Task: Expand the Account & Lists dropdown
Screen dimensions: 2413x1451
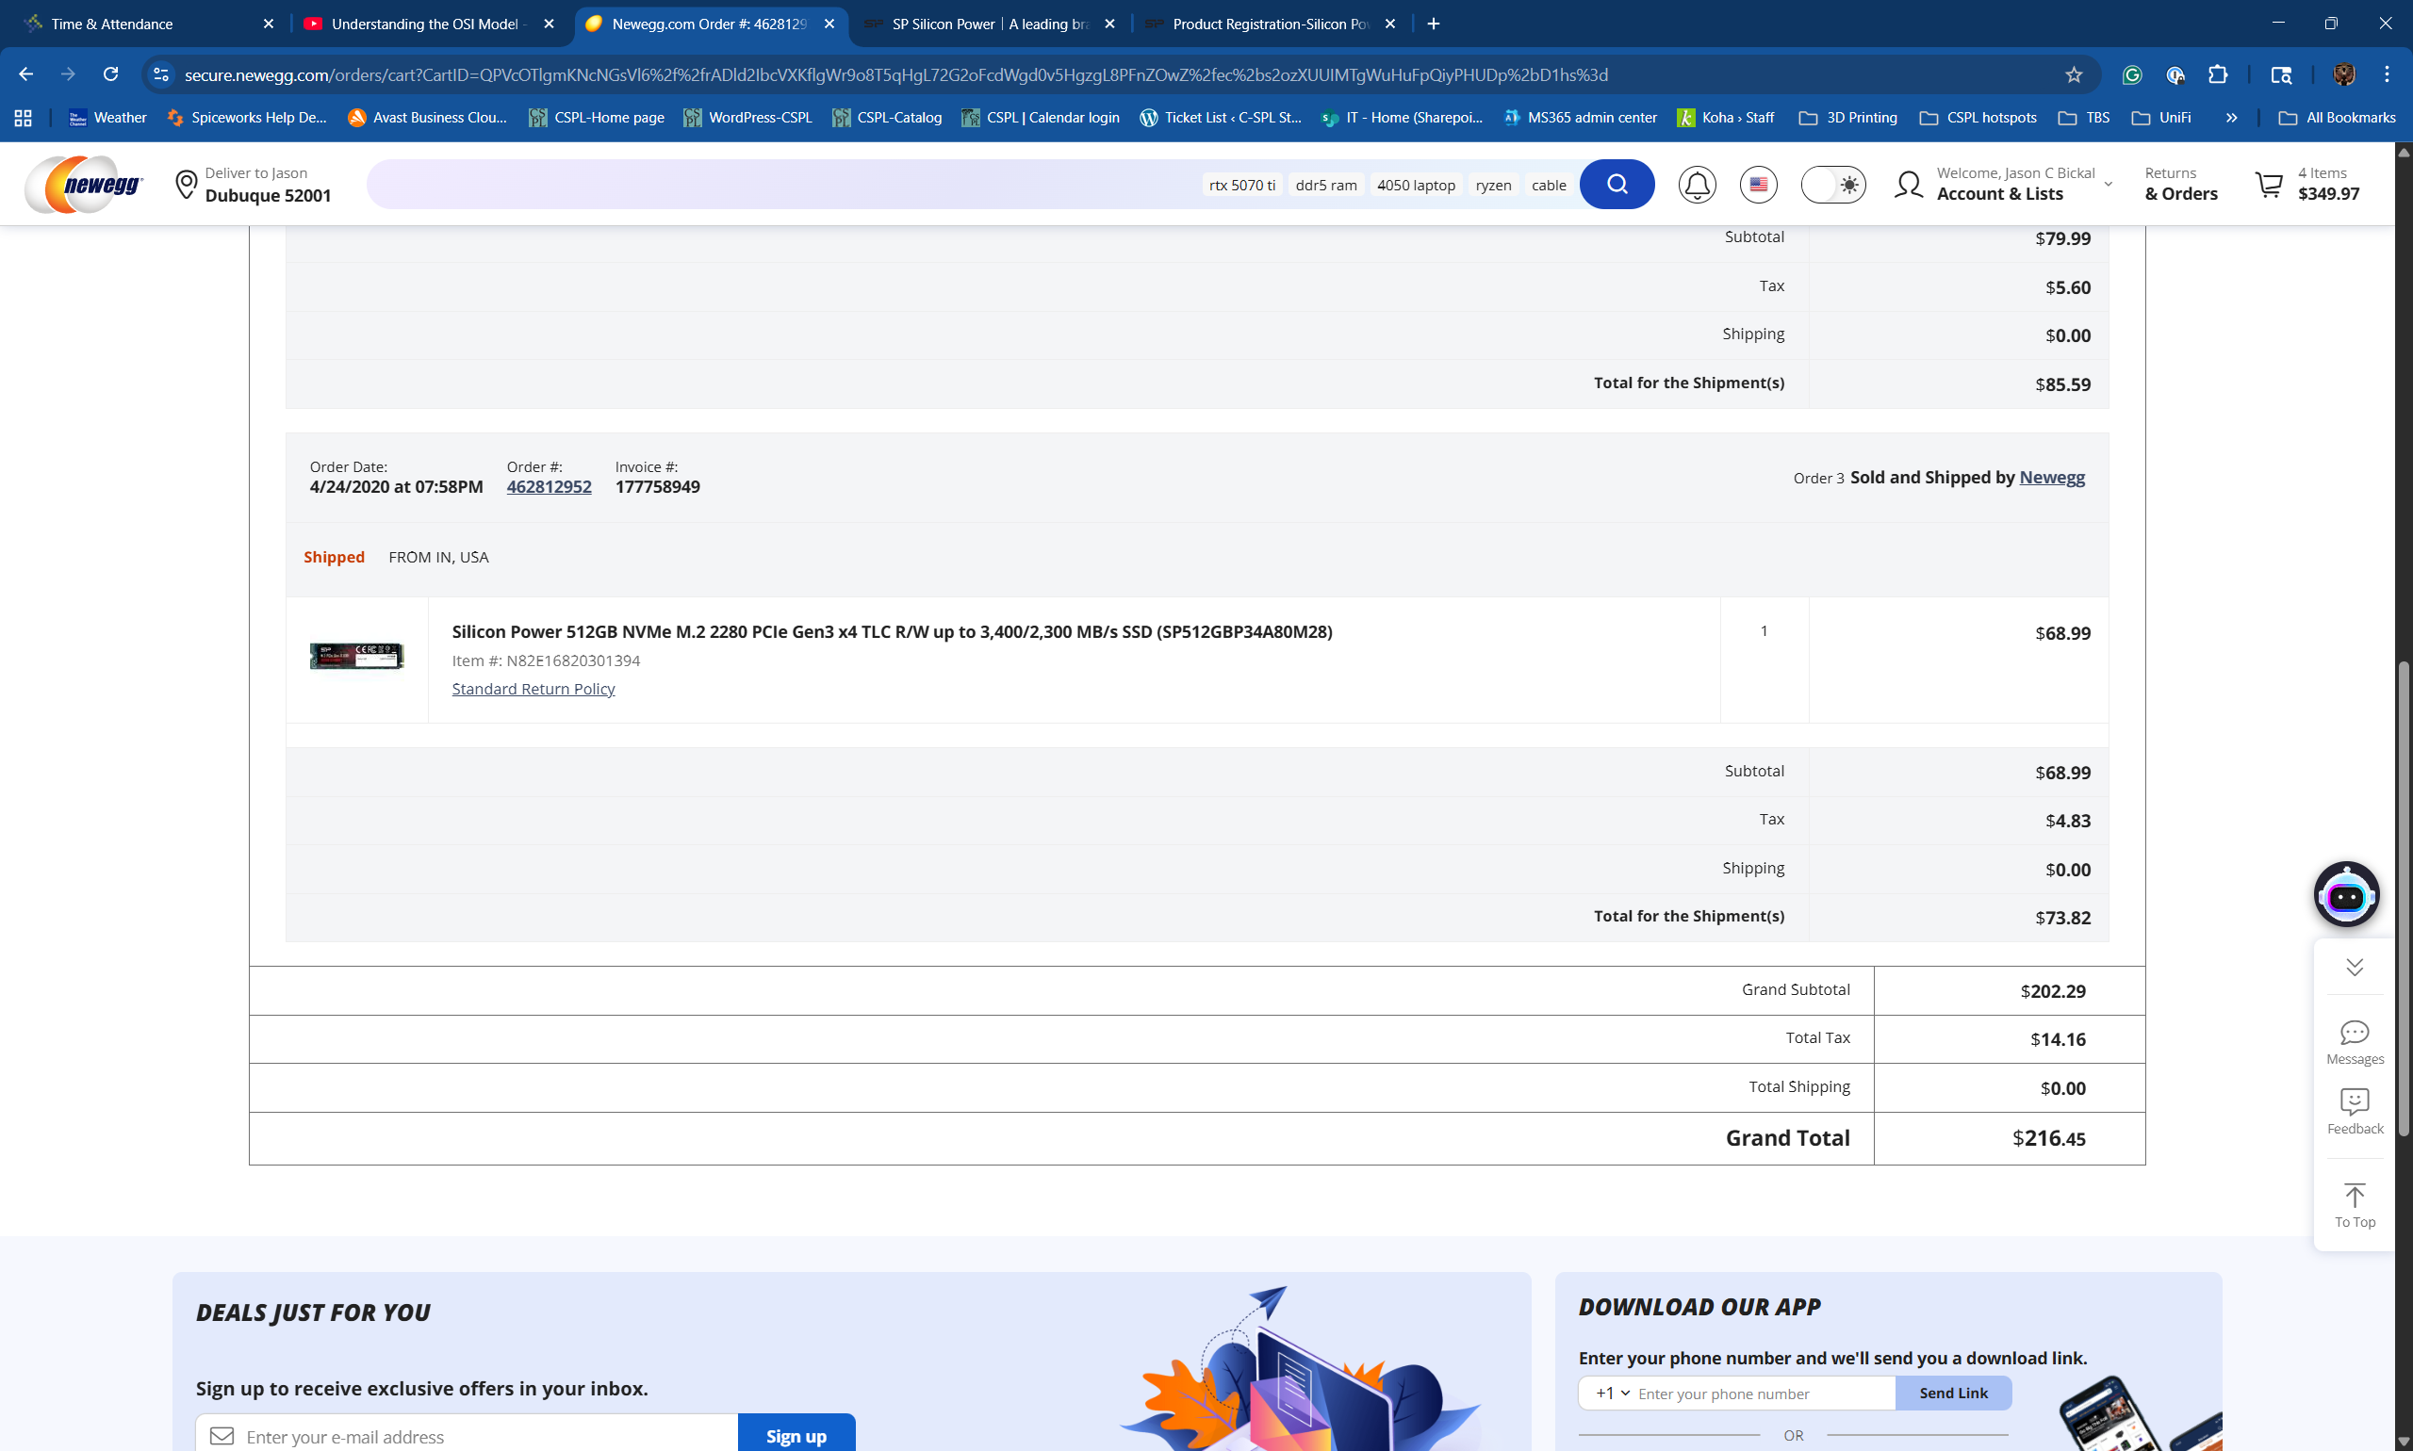Action: (2107, 184)
